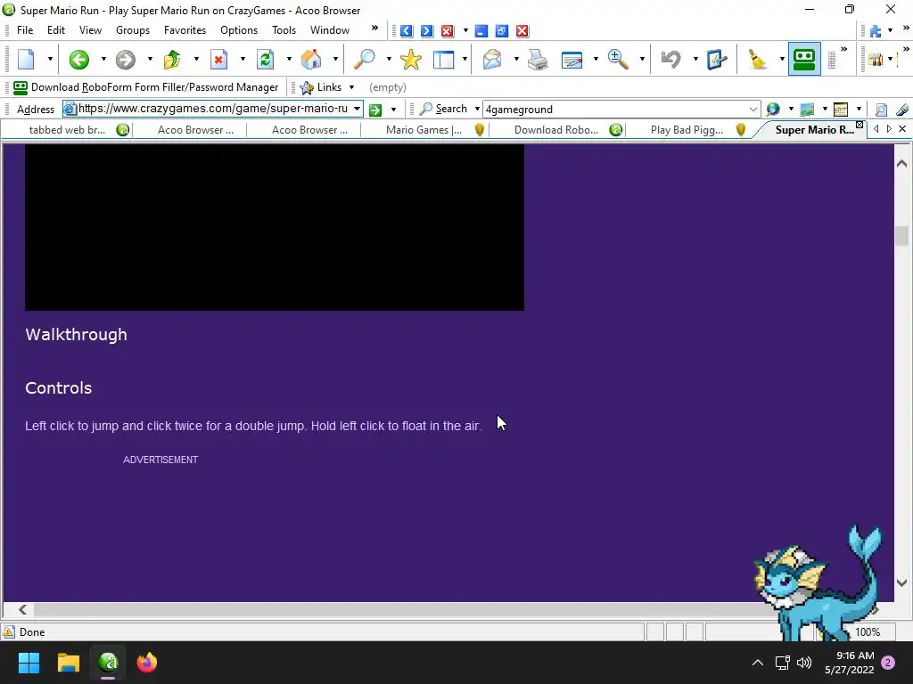The image size is (913, 684).
Task: Open the Links dropdown arrow
Action: coord(351,88)
